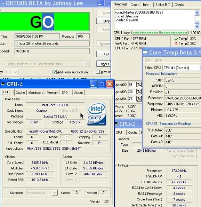The height and width of the screenshot is (207, 201).
Task: Click the TCaseMax value 85C
Action: 183,130
